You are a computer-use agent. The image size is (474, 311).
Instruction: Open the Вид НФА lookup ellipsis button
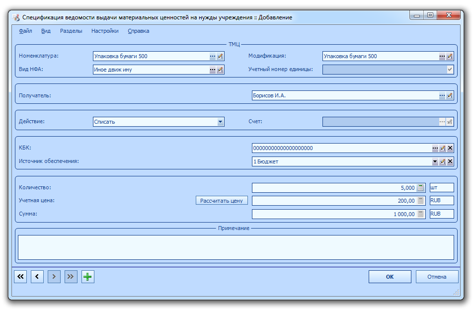213,70
